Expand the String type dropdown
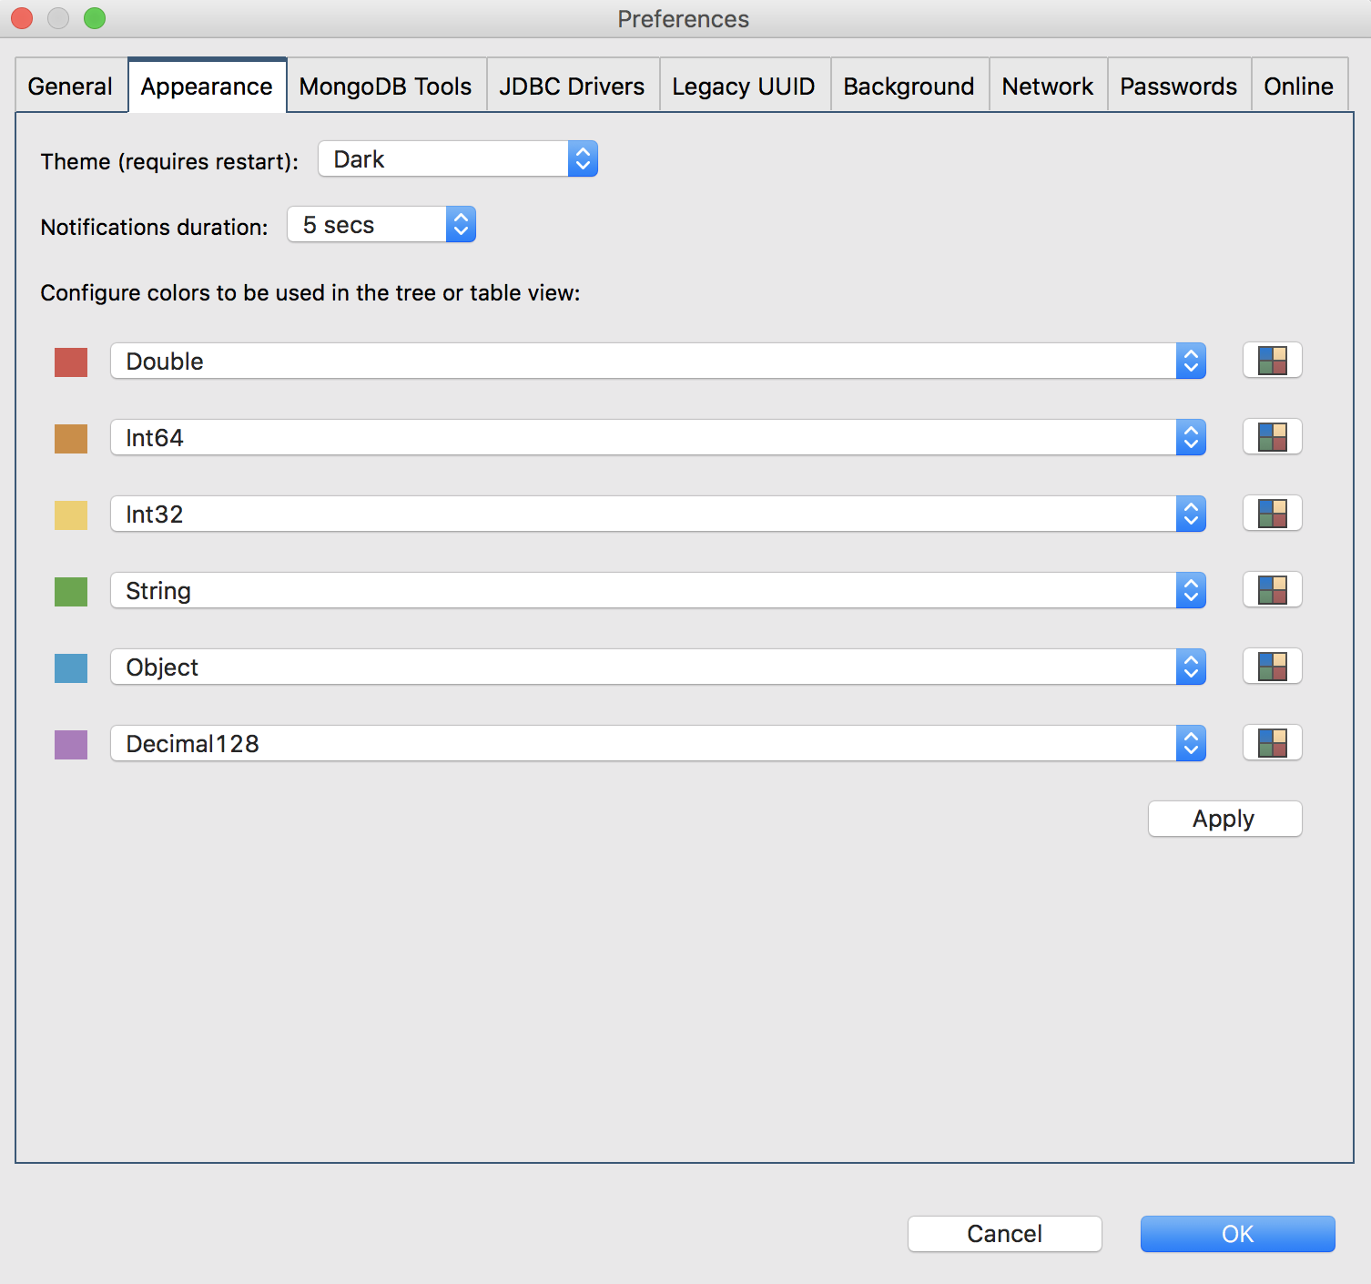The image size is (1371, 1284). 657,591
